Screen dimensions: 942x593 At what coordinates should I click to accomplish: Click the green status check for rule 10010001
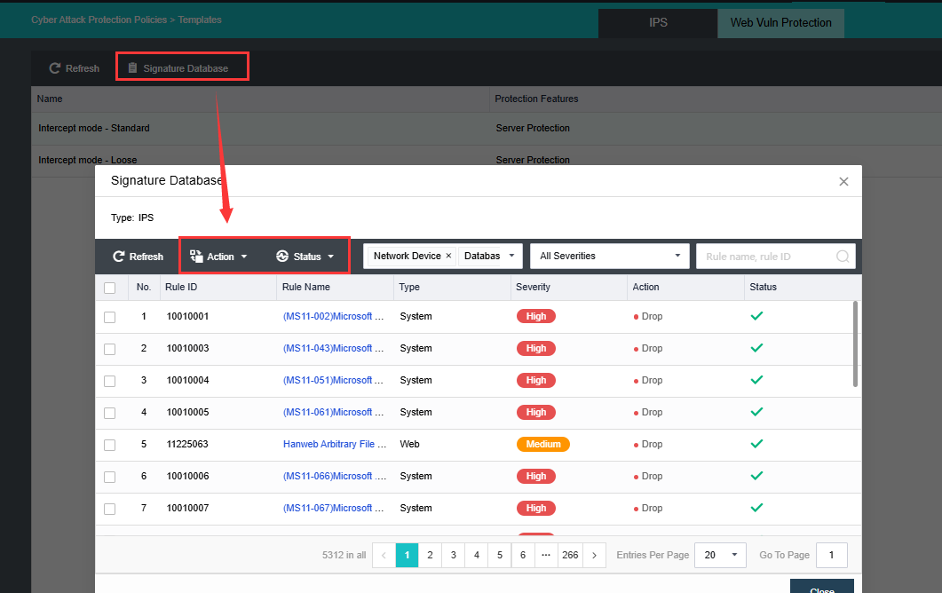[x=756, y=316]
